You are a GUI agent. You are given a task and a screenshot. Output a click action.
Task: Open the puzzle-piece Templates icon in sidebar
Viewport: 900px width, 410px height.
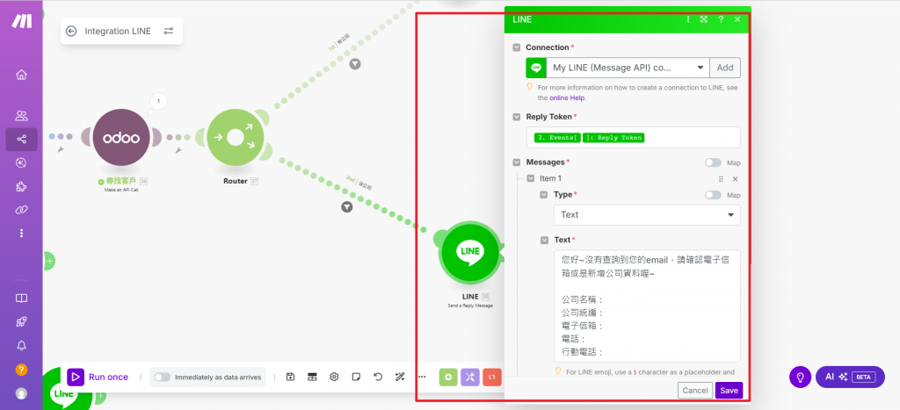point(21,186)
